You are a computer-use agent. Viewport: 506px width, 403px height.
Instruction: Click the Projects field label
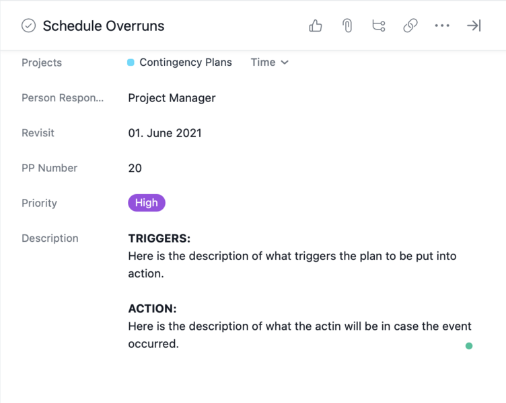click(42, 62)
